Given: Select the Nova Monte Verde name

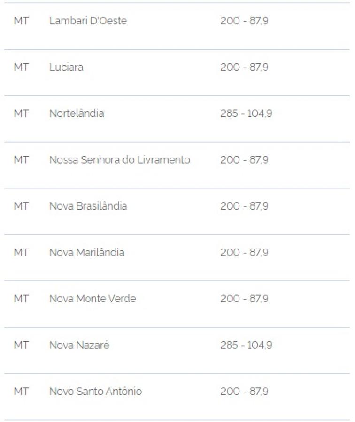Looking at the screenshot, I should coord(93,299).
